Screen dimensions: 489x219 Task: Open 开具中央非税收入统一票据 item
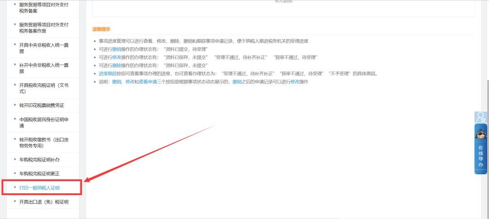(43, 48)
